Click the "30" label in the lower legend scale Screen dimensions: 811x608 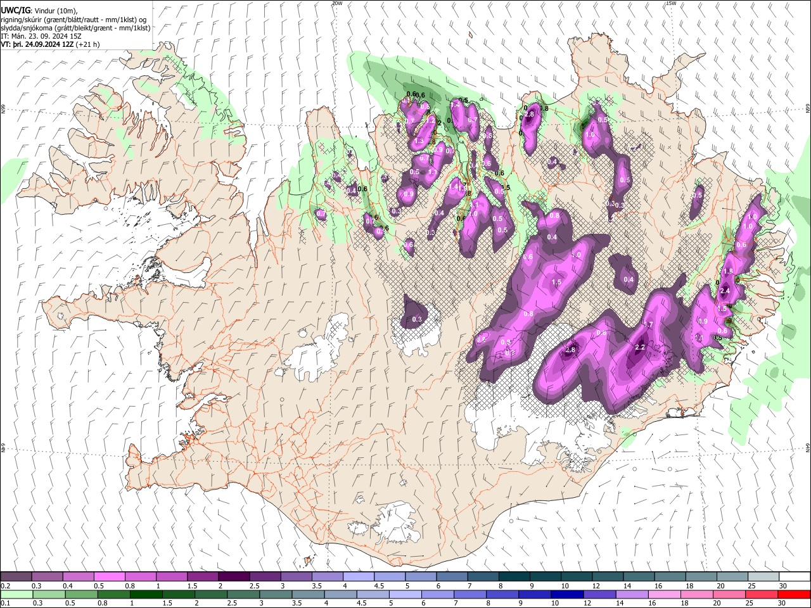(783, 604)
